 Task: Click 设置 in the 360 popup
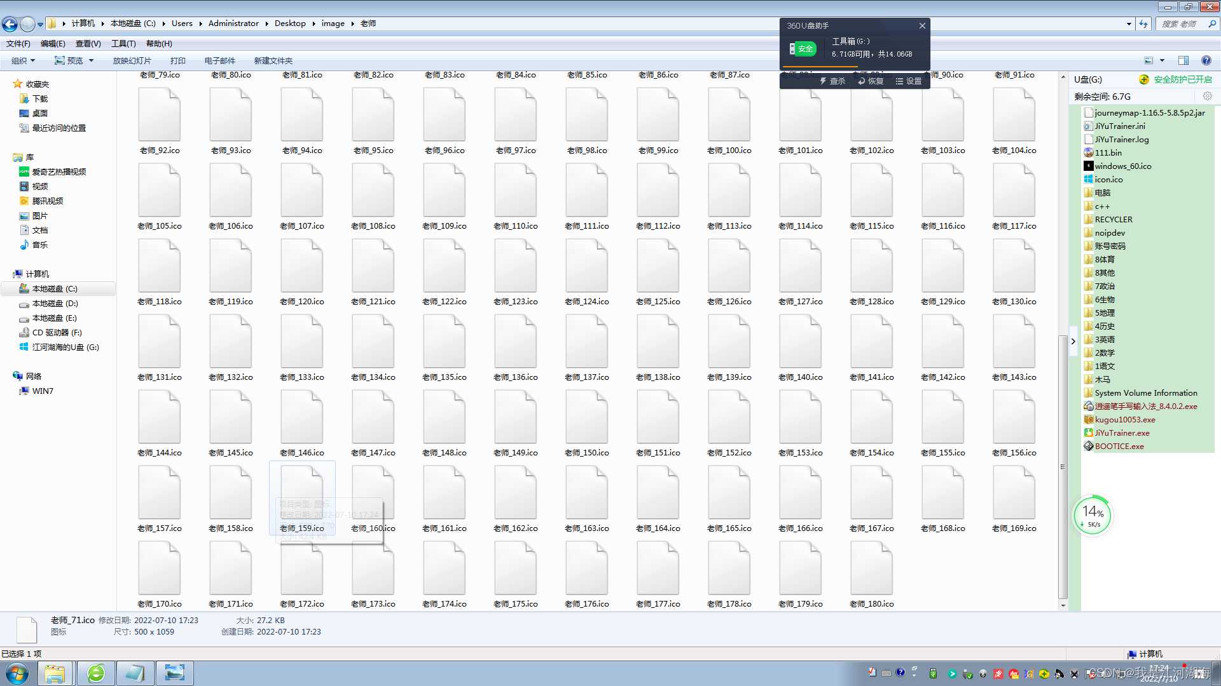coord(909,81)
